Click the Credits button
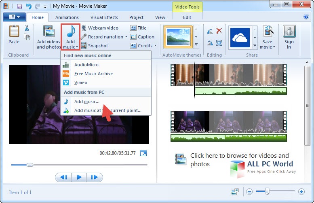Viewport: 314px width, 203px height. click(141, 46)
